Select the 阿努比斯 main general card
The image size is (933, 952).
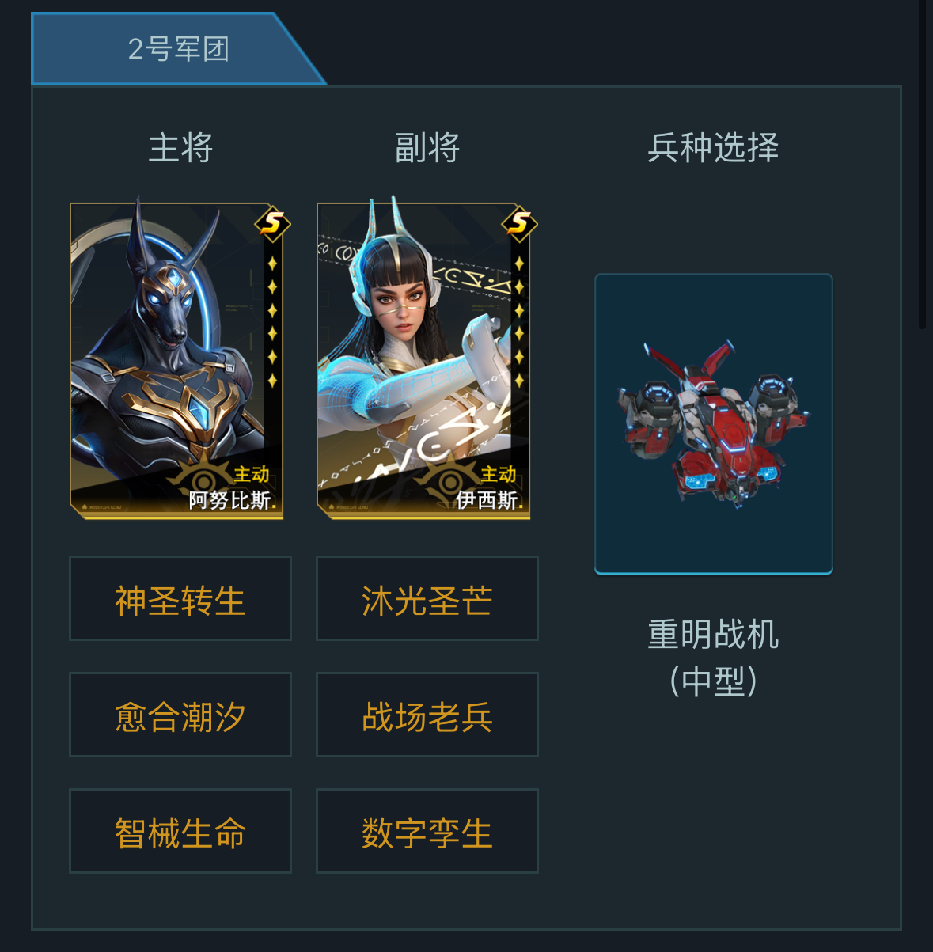tap(176, 361)
